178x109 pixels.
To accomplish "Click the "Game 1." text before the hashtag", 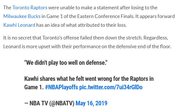I will click(34, 87).
